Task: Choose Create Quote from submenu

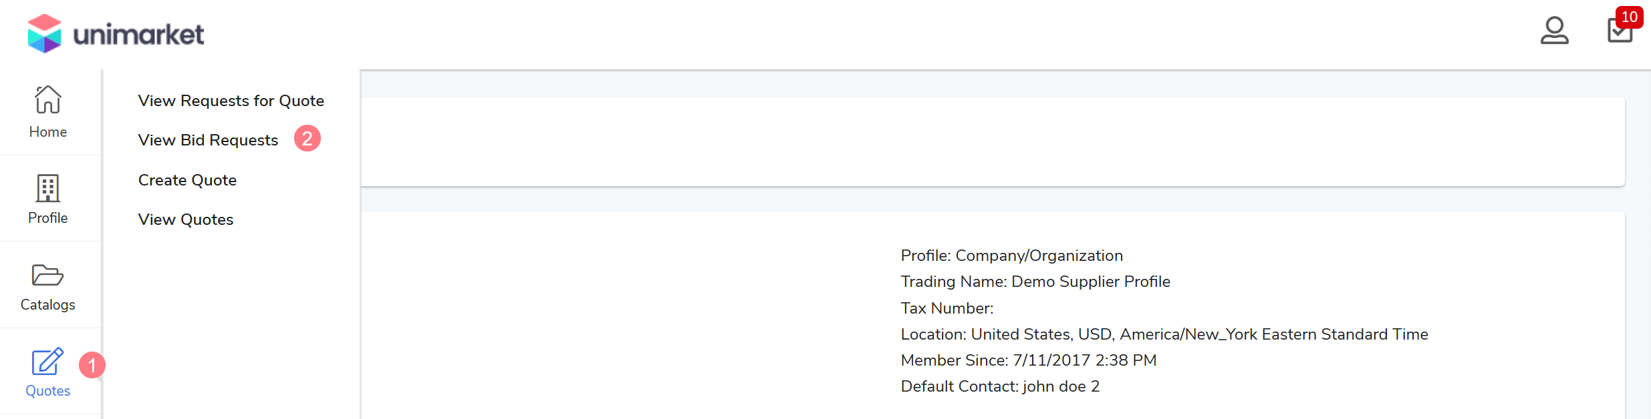Action: click(x=187, y=180)
